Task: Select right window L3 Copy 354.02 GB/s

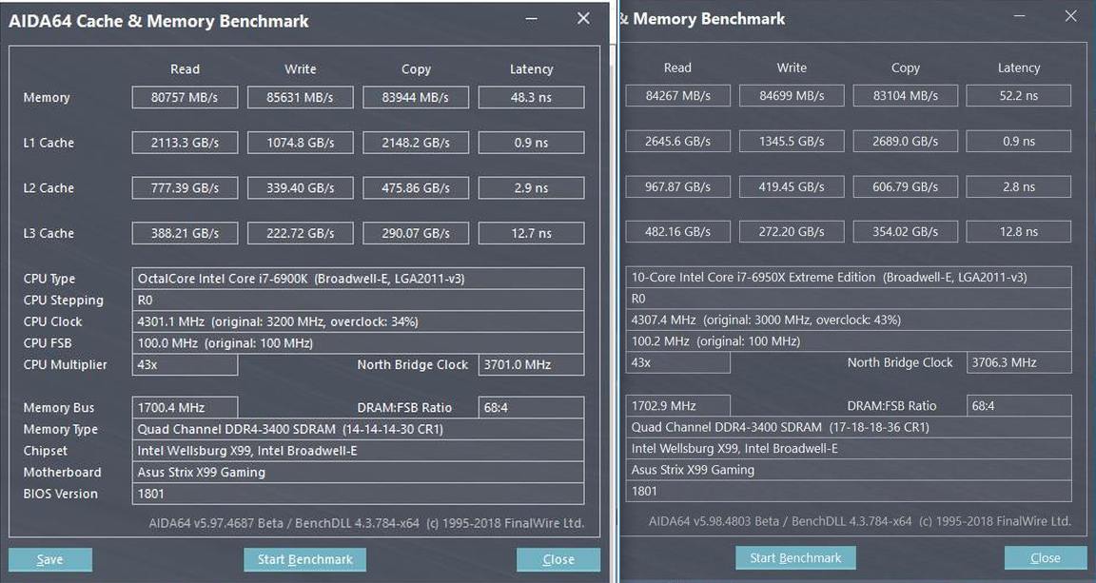Action: click(905, 231)
